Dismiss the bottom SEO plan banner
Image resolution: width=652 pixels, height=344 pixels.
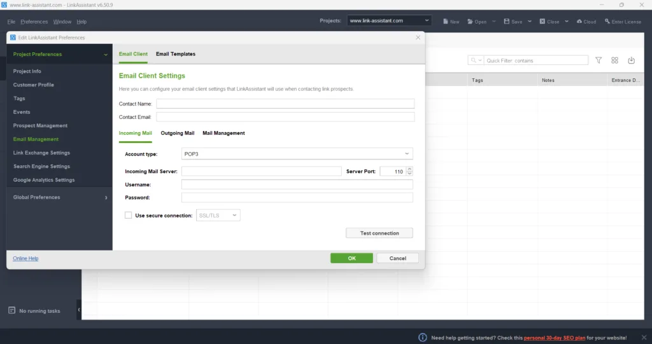coord(644,338)
